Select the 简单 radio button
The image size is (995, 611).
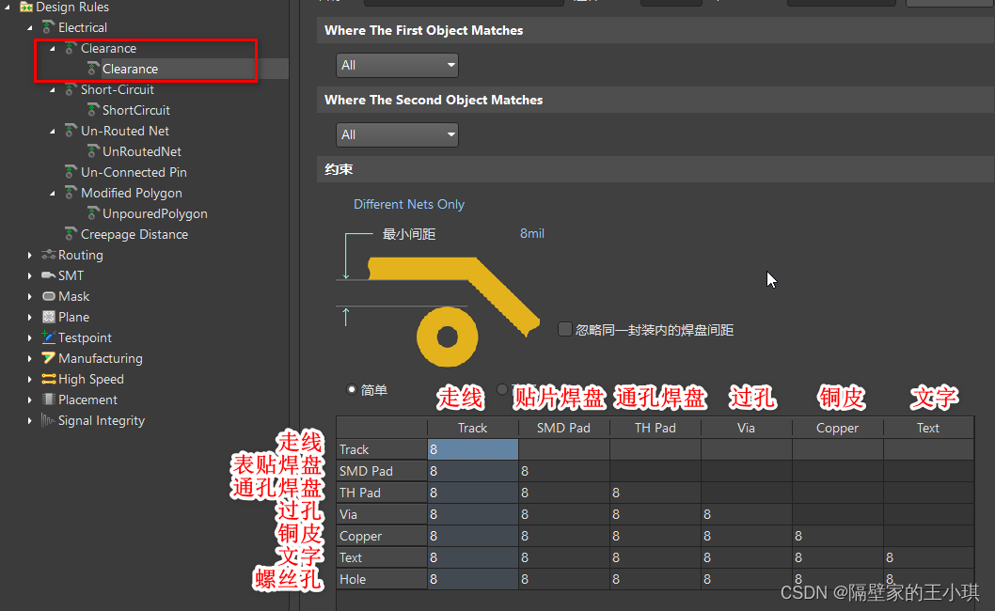[x=353, y=389]
